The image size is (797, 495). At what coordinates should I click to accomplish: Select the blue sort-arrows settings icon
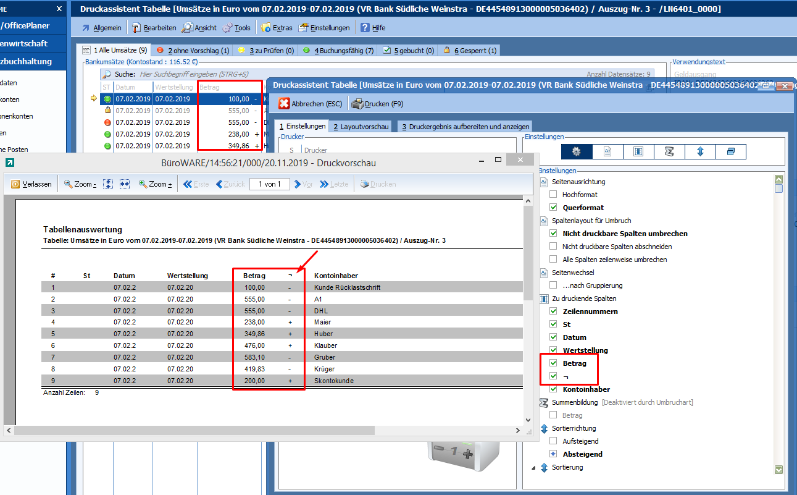699,151
